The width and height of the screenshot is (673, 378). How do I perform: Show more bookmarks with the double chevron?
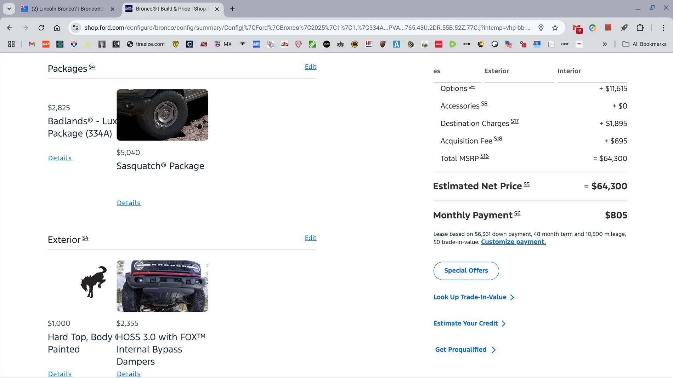click(x=605, y=44)
